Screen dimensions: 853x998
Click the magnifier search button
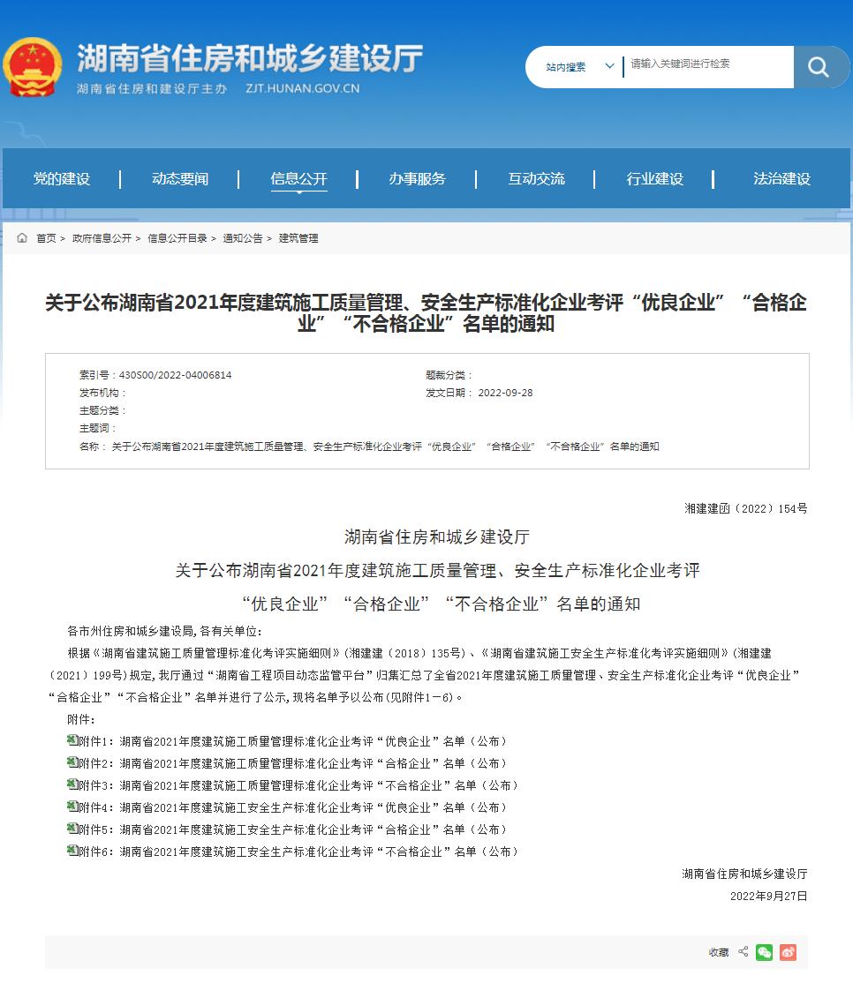coord(819,67)
